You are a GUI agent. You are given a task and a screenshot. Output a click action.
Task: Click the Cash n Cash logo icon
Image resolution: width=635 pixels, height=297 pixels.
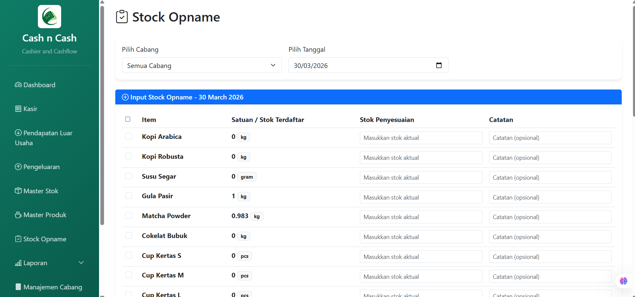(x=50, y=17)
